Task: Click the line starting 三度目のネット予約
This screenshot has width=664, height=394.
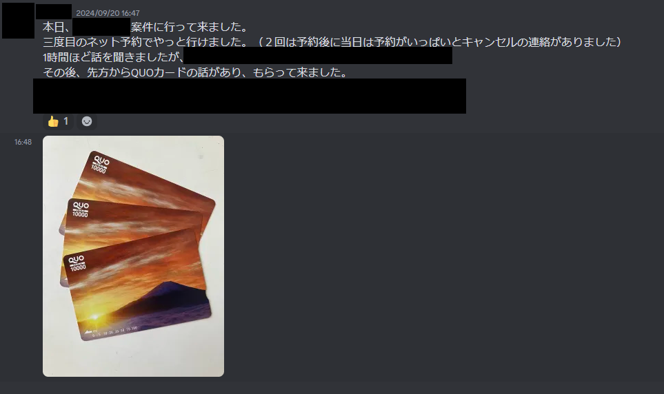Action: [x=332, y=42]
